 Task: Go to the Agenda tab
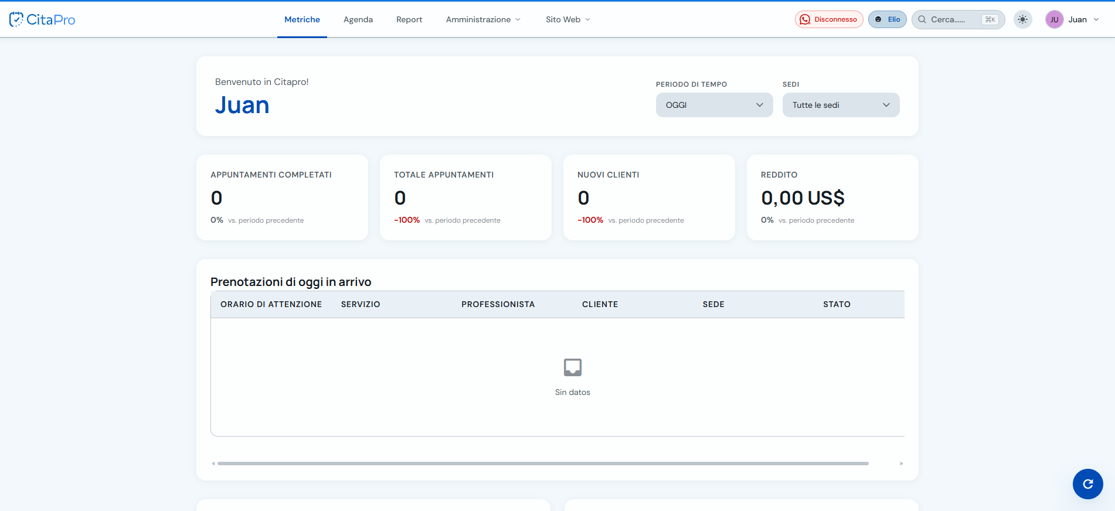click(x=358, y=19)
